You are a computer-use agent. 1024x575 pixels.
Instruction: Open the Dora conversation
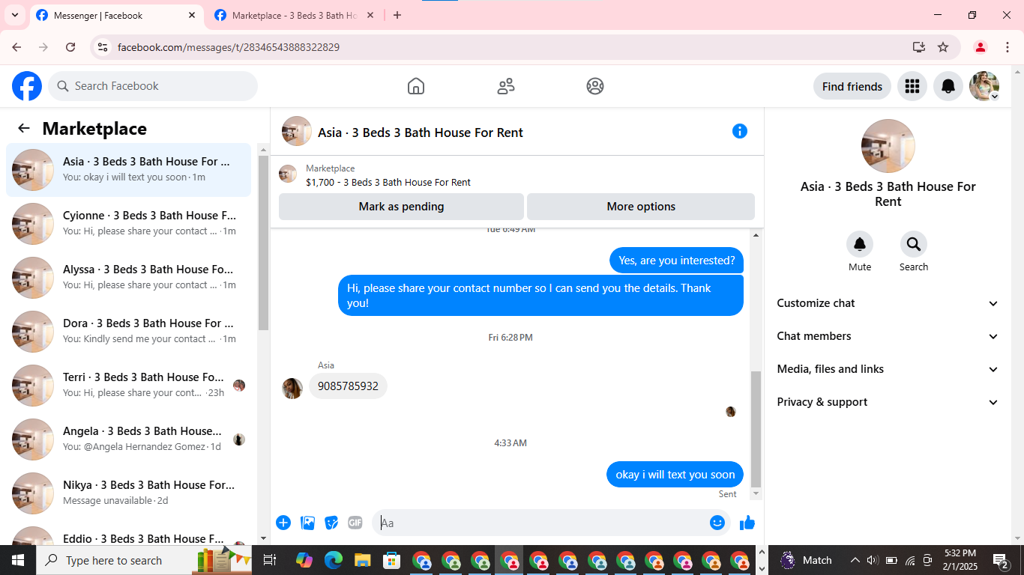129,332
